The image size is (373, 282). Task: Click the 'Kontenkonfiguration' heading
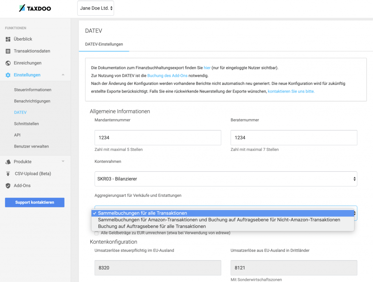coord(114,242)
